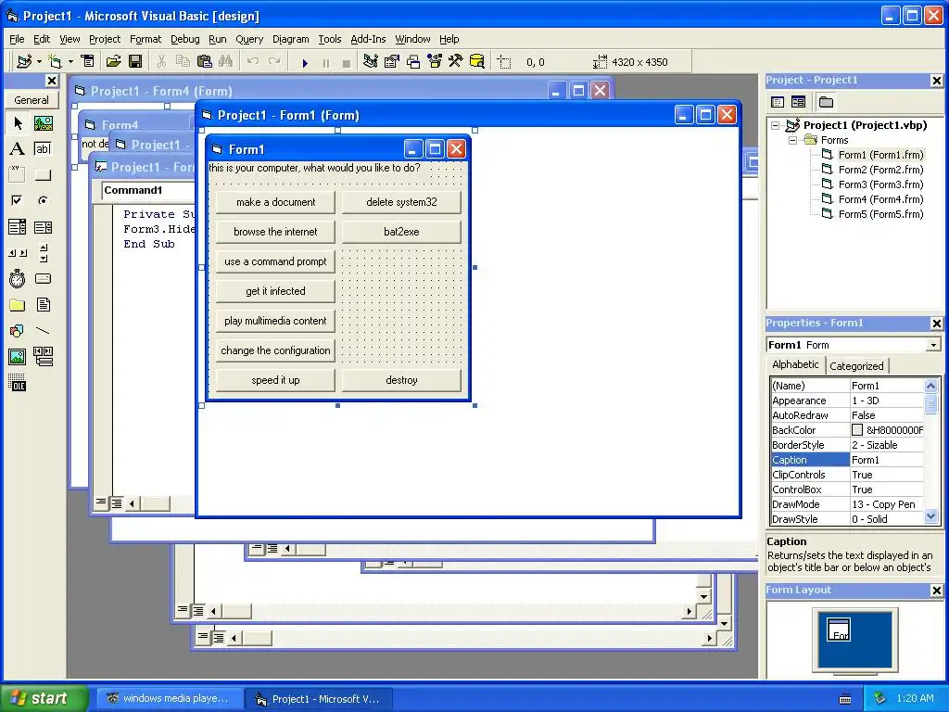The image size is (949, 712).
Task: Click the General tab of the toolbox
Action: coord(32,100)
